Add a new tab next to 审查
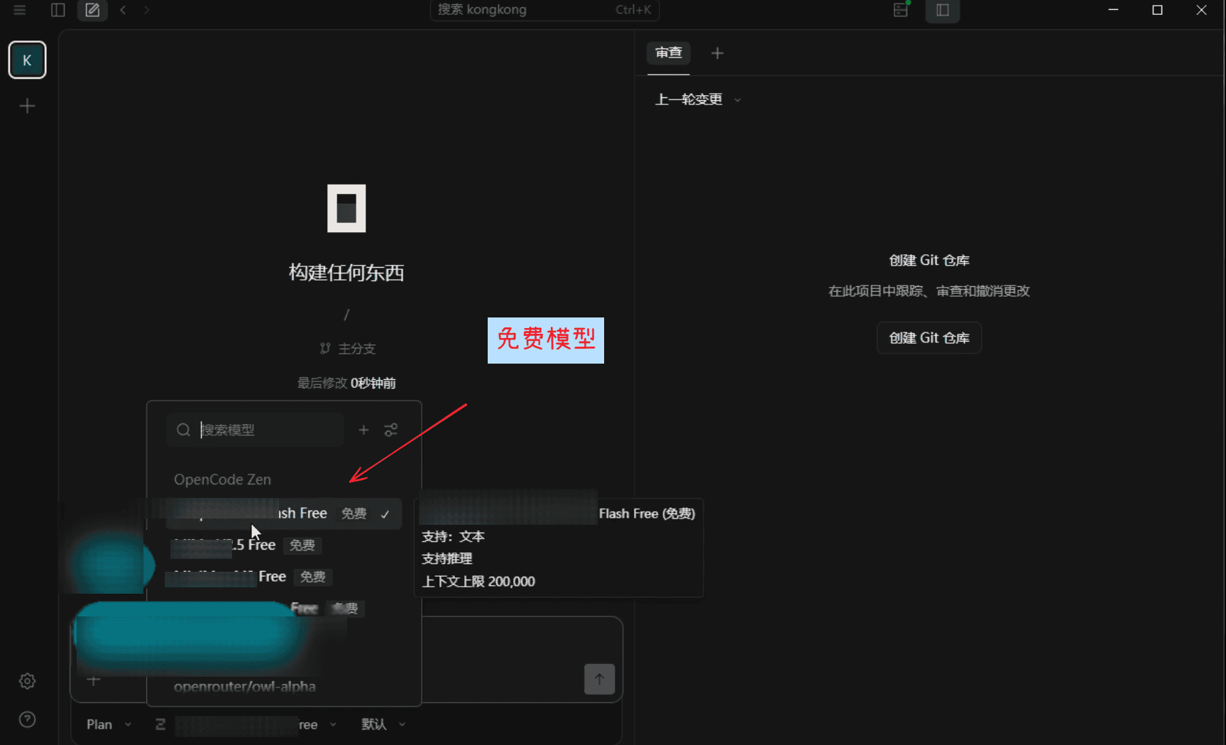Image resolution: width=1226 pixels, height=745 pixels. [x=717, y=53]
